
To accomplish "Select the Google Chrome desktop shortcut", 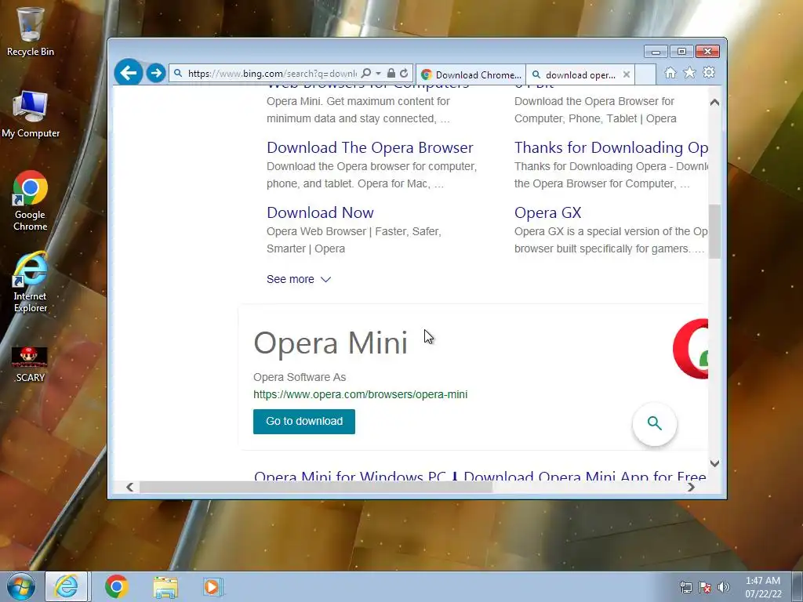I will [x=31, y=201].
